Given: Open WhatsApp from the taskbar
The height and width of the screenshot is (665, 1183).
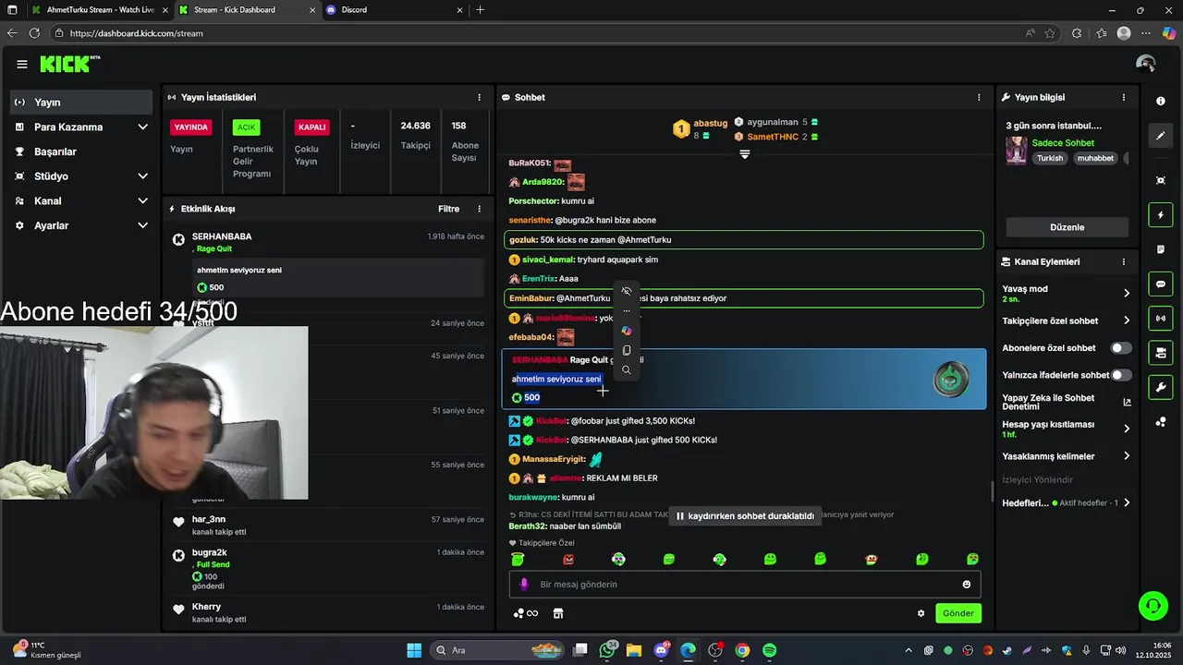Looking at the screenshot, I should point(608,650).
